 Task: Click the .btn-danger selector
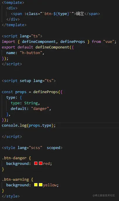(14, 158)
